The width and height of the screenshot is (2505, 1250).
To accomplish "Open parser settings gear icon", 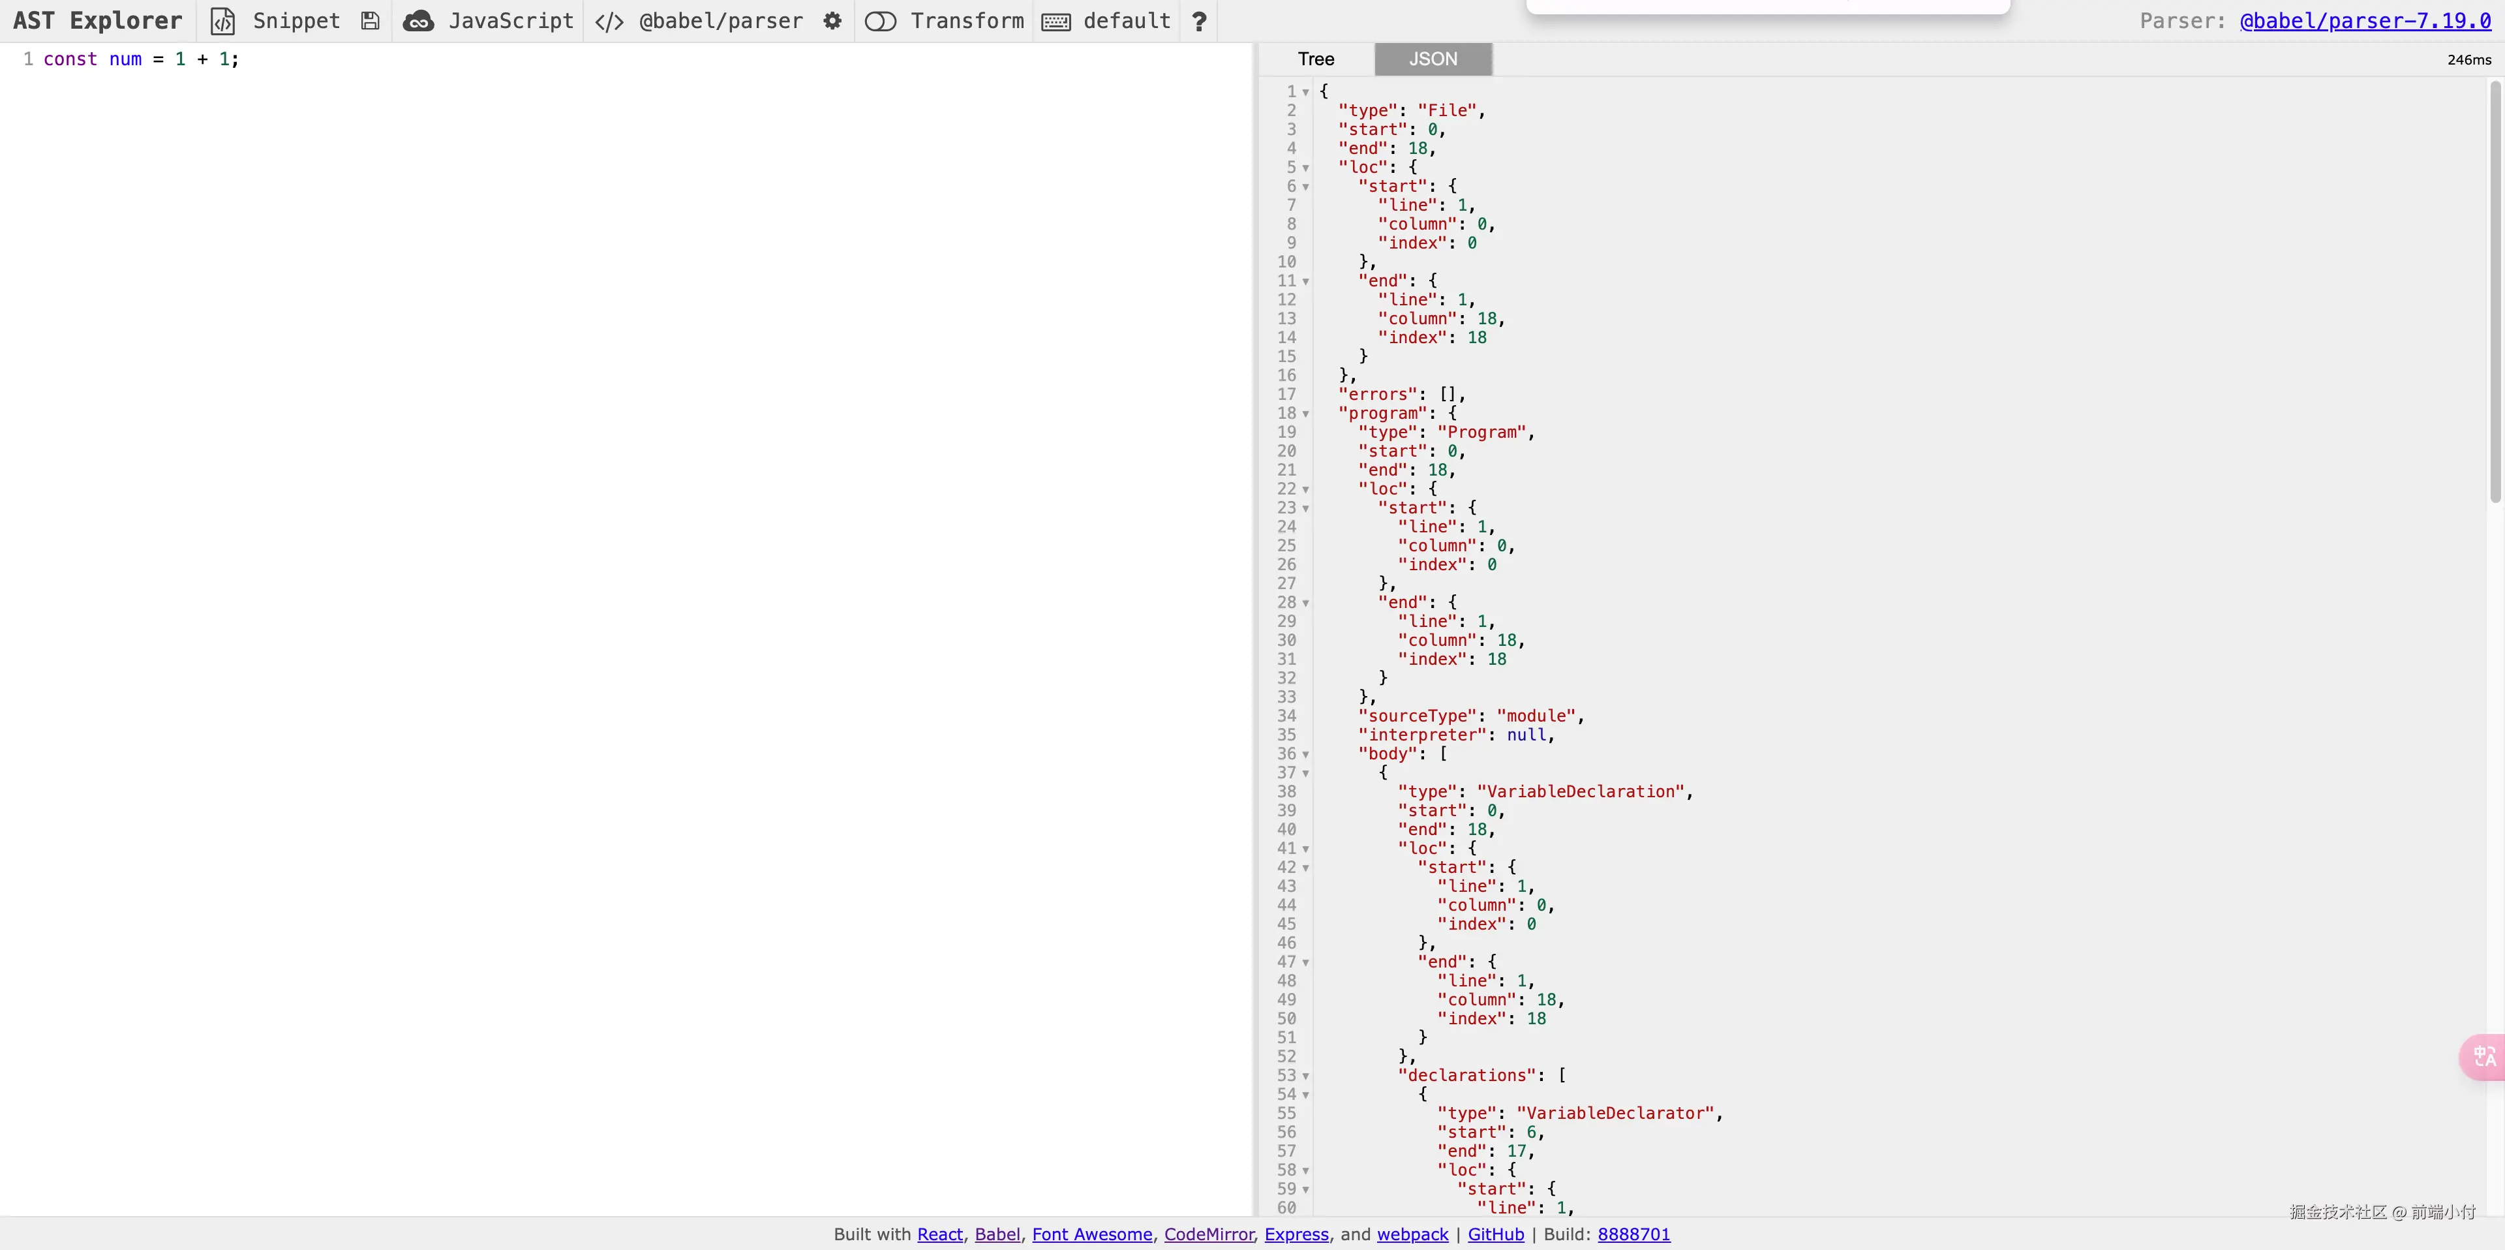I will click(832, 22).
